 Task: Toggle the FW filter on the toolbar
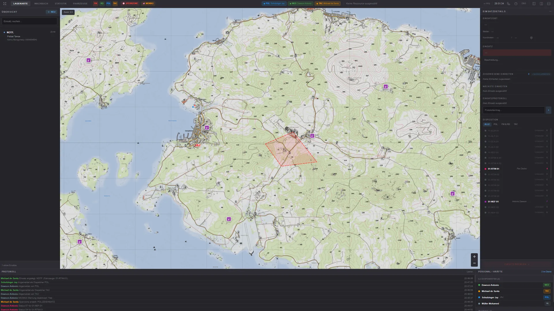point(95,3)
